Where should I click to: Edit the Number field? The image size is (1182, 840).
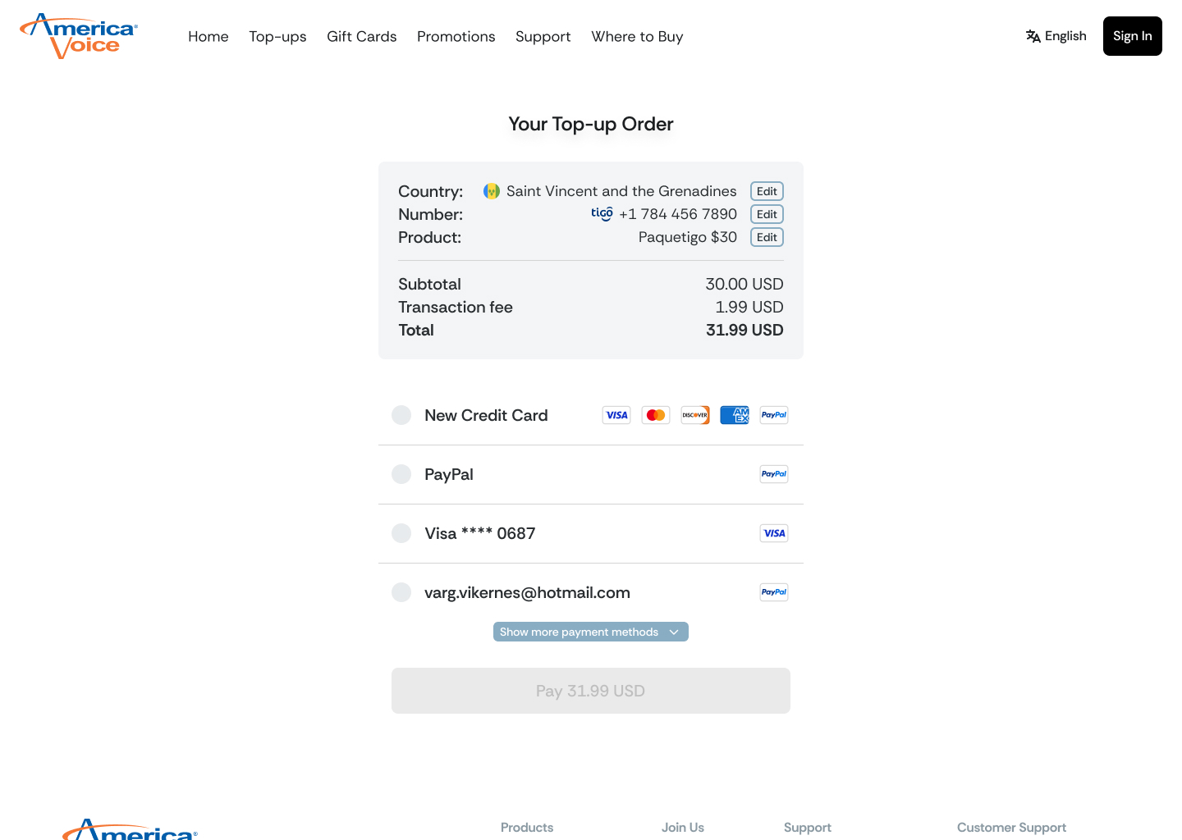tap(767, 214)
